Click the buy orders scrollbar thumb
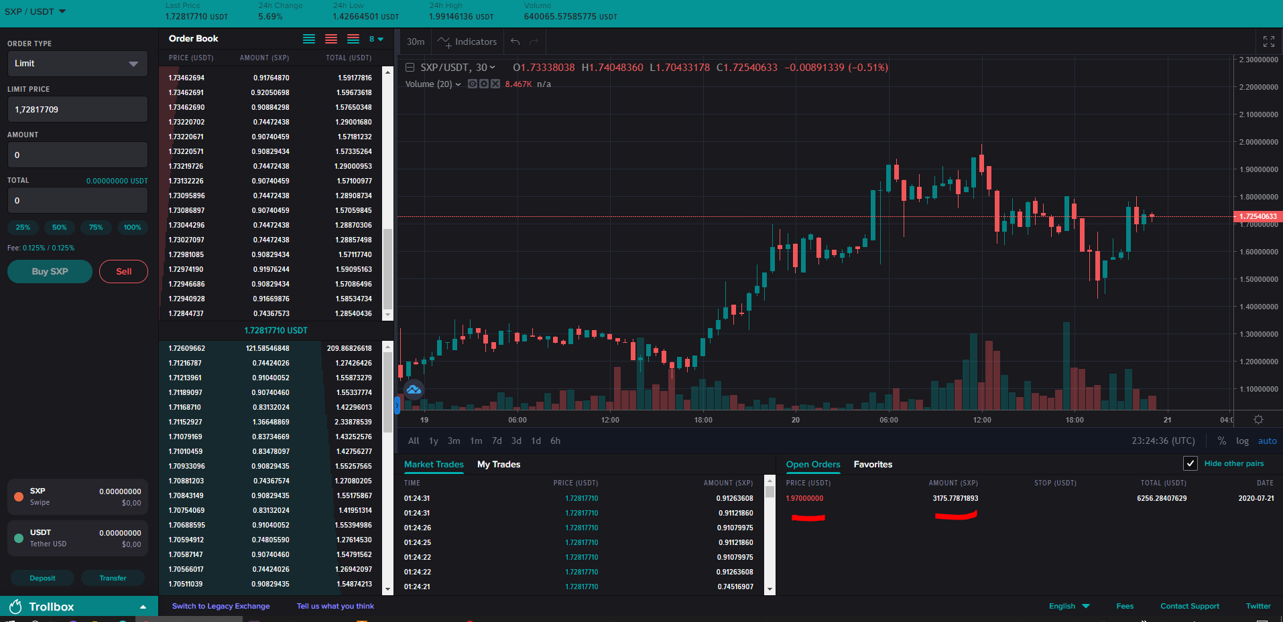The image size is (1283, 622). point(387,392)
